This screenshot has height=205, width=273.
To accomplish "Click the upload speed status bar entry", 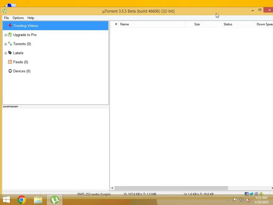I will [199, 194].
